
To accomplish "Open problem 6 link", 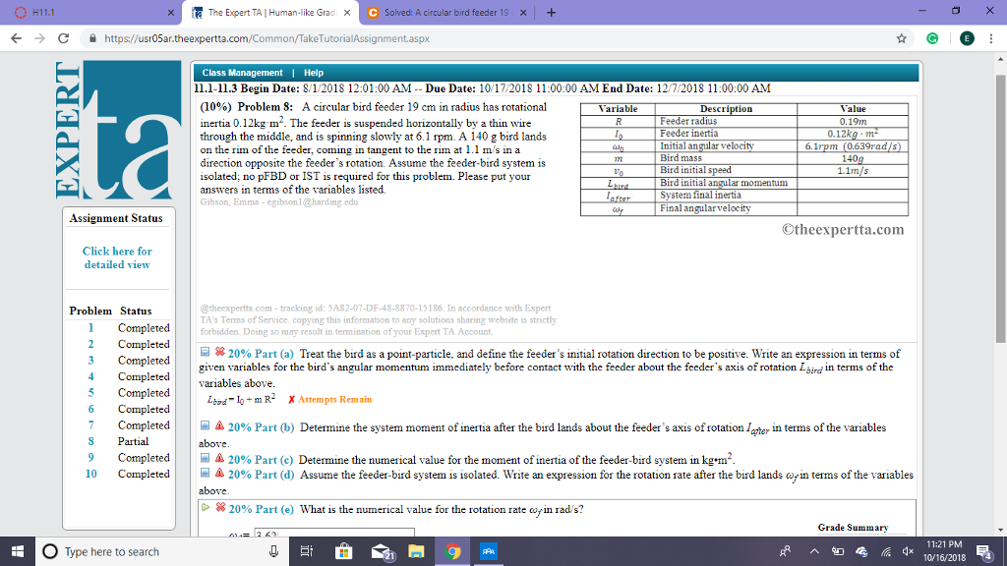I will point(90,409).
